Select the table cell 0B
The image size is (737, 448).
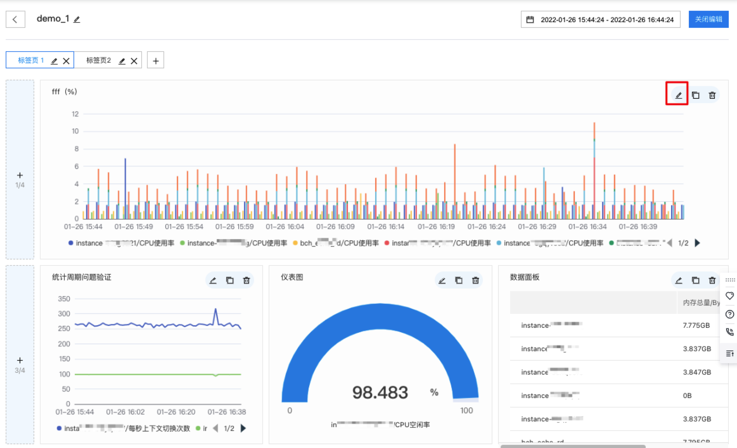tap(687, 396)
